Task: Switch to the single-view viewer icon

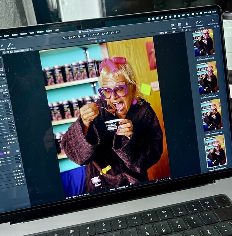Action: [x=8, y=52]
